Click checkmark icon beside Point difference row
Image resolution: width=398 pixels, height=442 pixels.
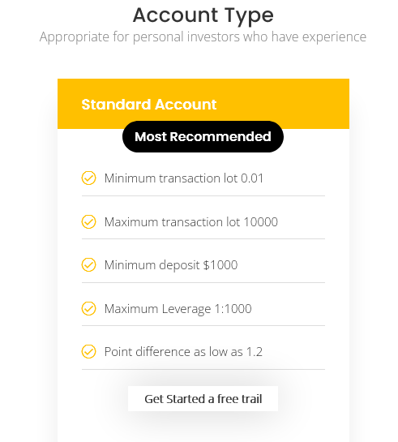click(88, 351)
